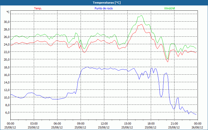Click the 09:00 time axis label

pyautogui.click(x=81, y=124)
